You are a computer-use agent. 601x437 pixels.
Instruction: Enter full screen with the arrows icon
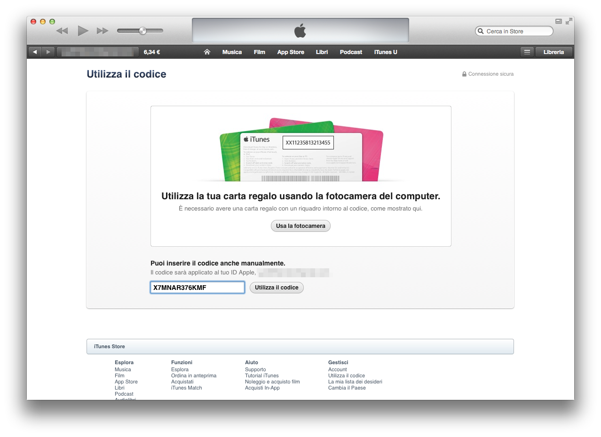point(569,21)
